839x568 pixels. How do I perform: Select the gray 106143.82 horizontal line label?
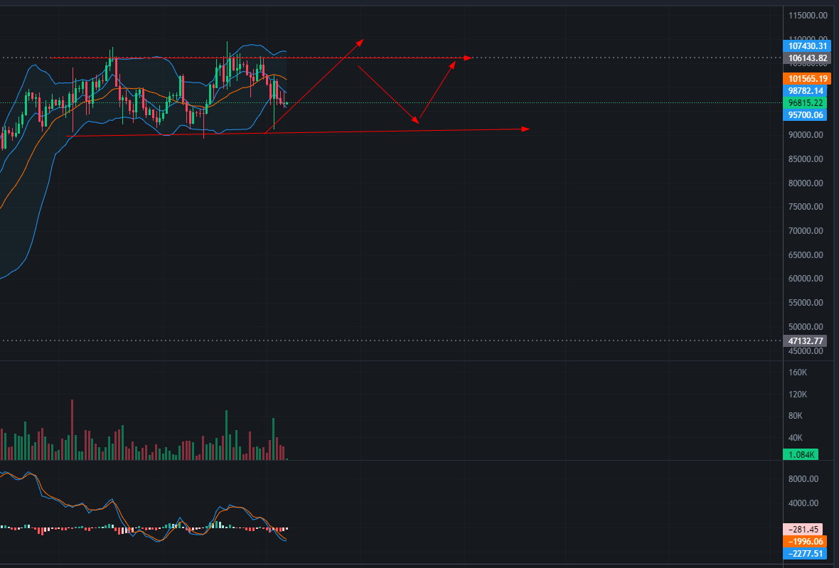[806, 58]
